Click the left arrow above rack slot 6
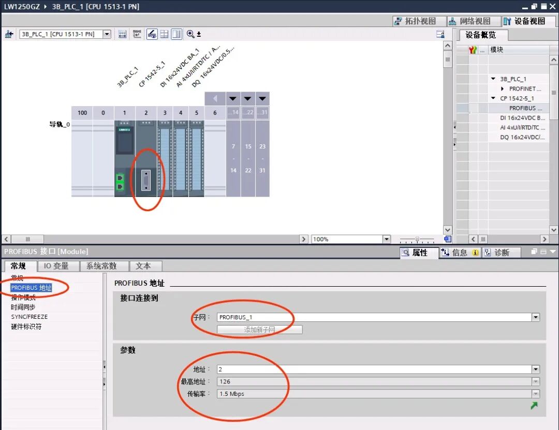Image resolution: width=559 pixels, height=430 pixels. tap(215, 99)
